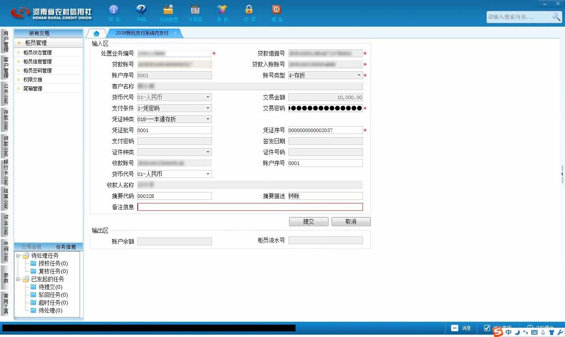Click Sogou skin shirt icon
Screen dimensions: 565x337
coord(552,332)
